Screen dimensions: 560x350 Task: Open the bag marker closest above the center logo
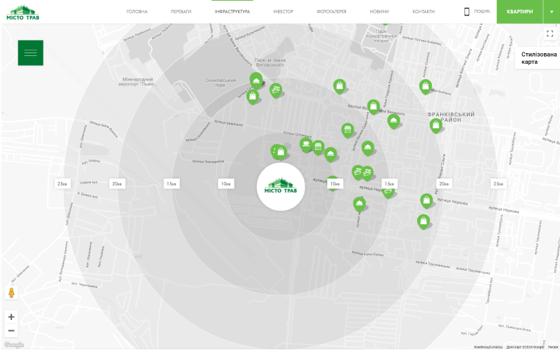click(x=281, y=153)
